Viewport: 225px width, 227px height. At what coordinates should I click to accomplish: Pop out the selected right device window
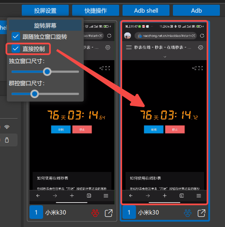[202, 213]
